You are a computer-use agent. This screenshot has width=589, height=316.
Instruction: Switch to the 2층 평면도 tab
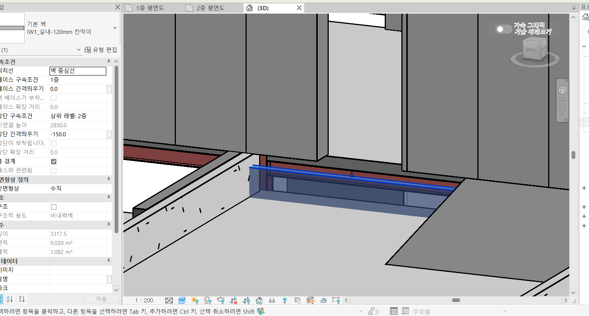pos(210,8)
